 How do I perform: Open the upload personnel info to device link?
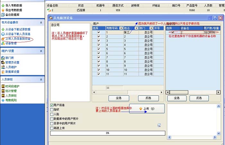point(18,39)
